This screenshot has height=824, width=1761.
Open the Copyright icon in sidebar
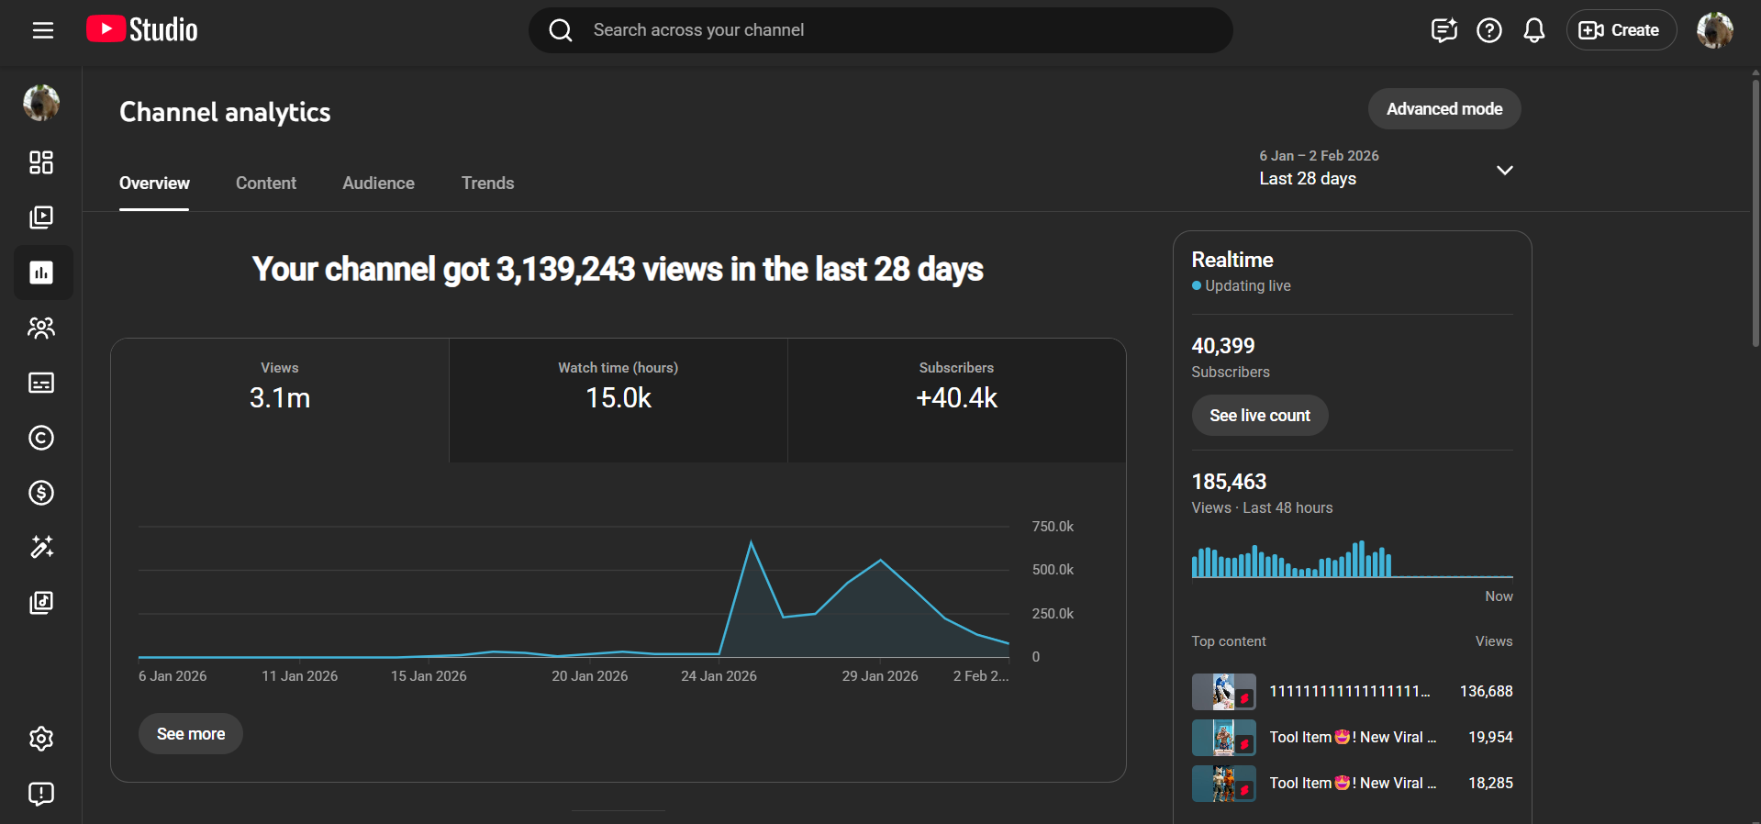pos(41,438)
